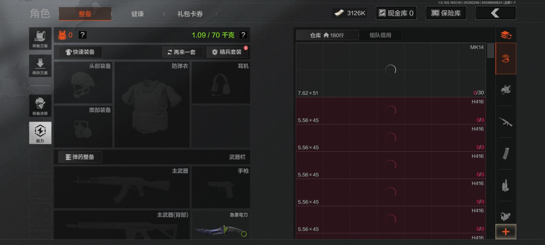Image resolution: width=545 pixels, height=245 pixels.
Task: Filter warehouse by rifle weapon icon
Action: coord(506,122)
